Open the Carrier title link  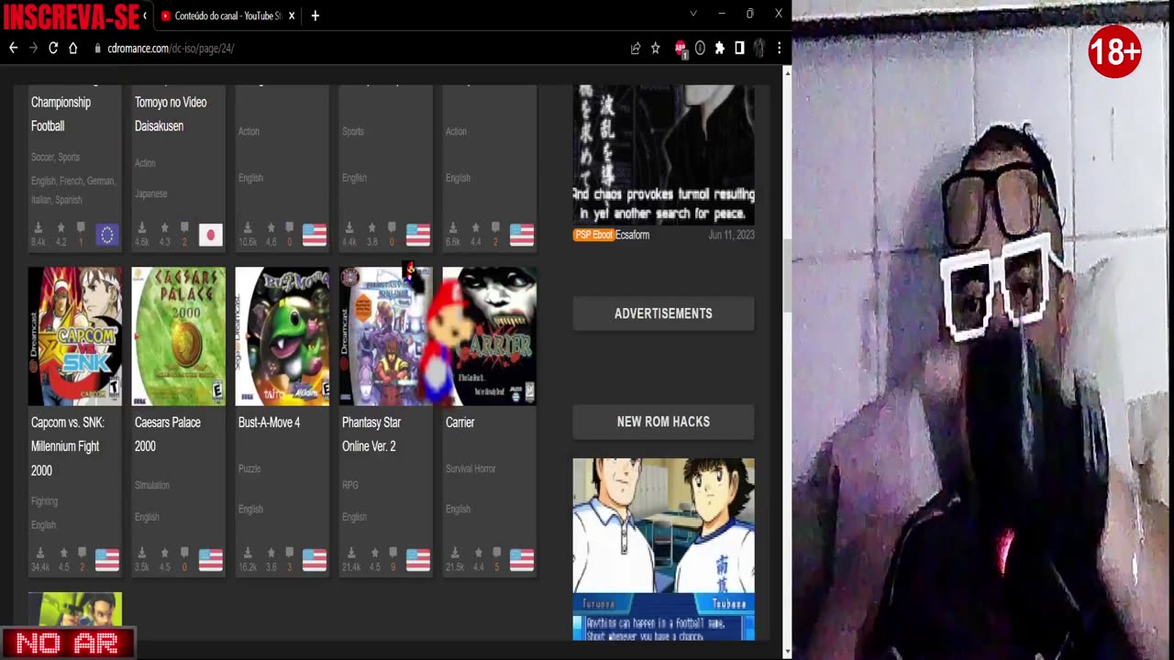[x=460, y=423]
